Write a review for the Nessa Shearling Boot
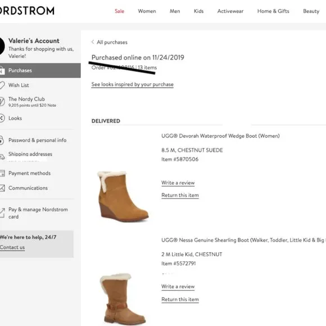326x326 pixels. click(x=178, y=287)
